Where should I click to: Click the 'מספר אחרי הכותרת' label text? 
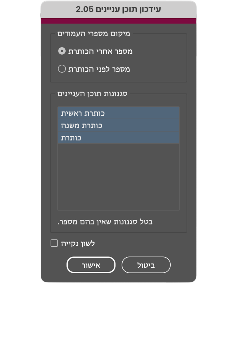coord(100,51)
